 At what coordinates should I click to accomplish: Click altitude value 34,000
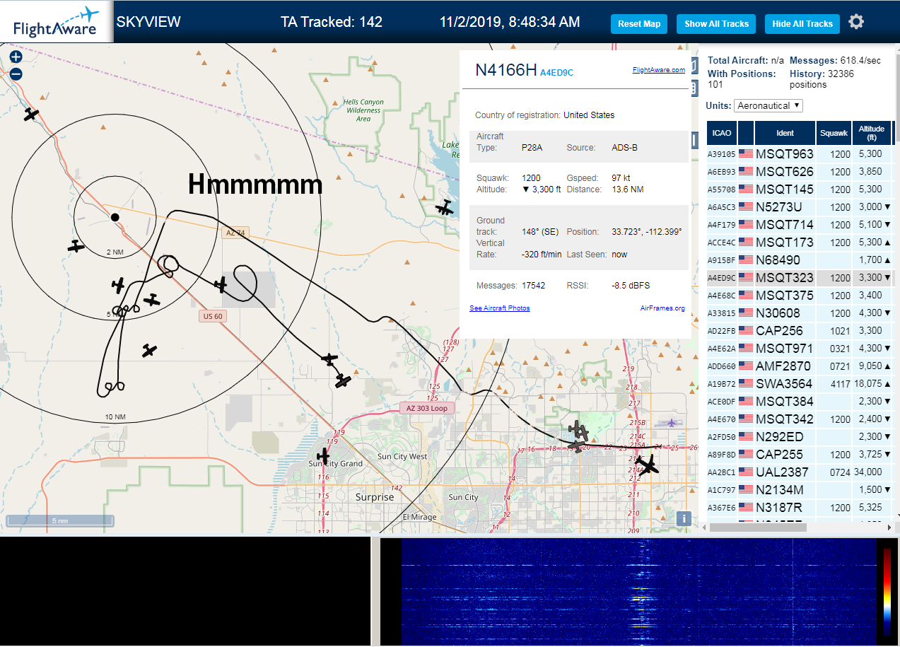pyautogui.click(x=868, y=472)
